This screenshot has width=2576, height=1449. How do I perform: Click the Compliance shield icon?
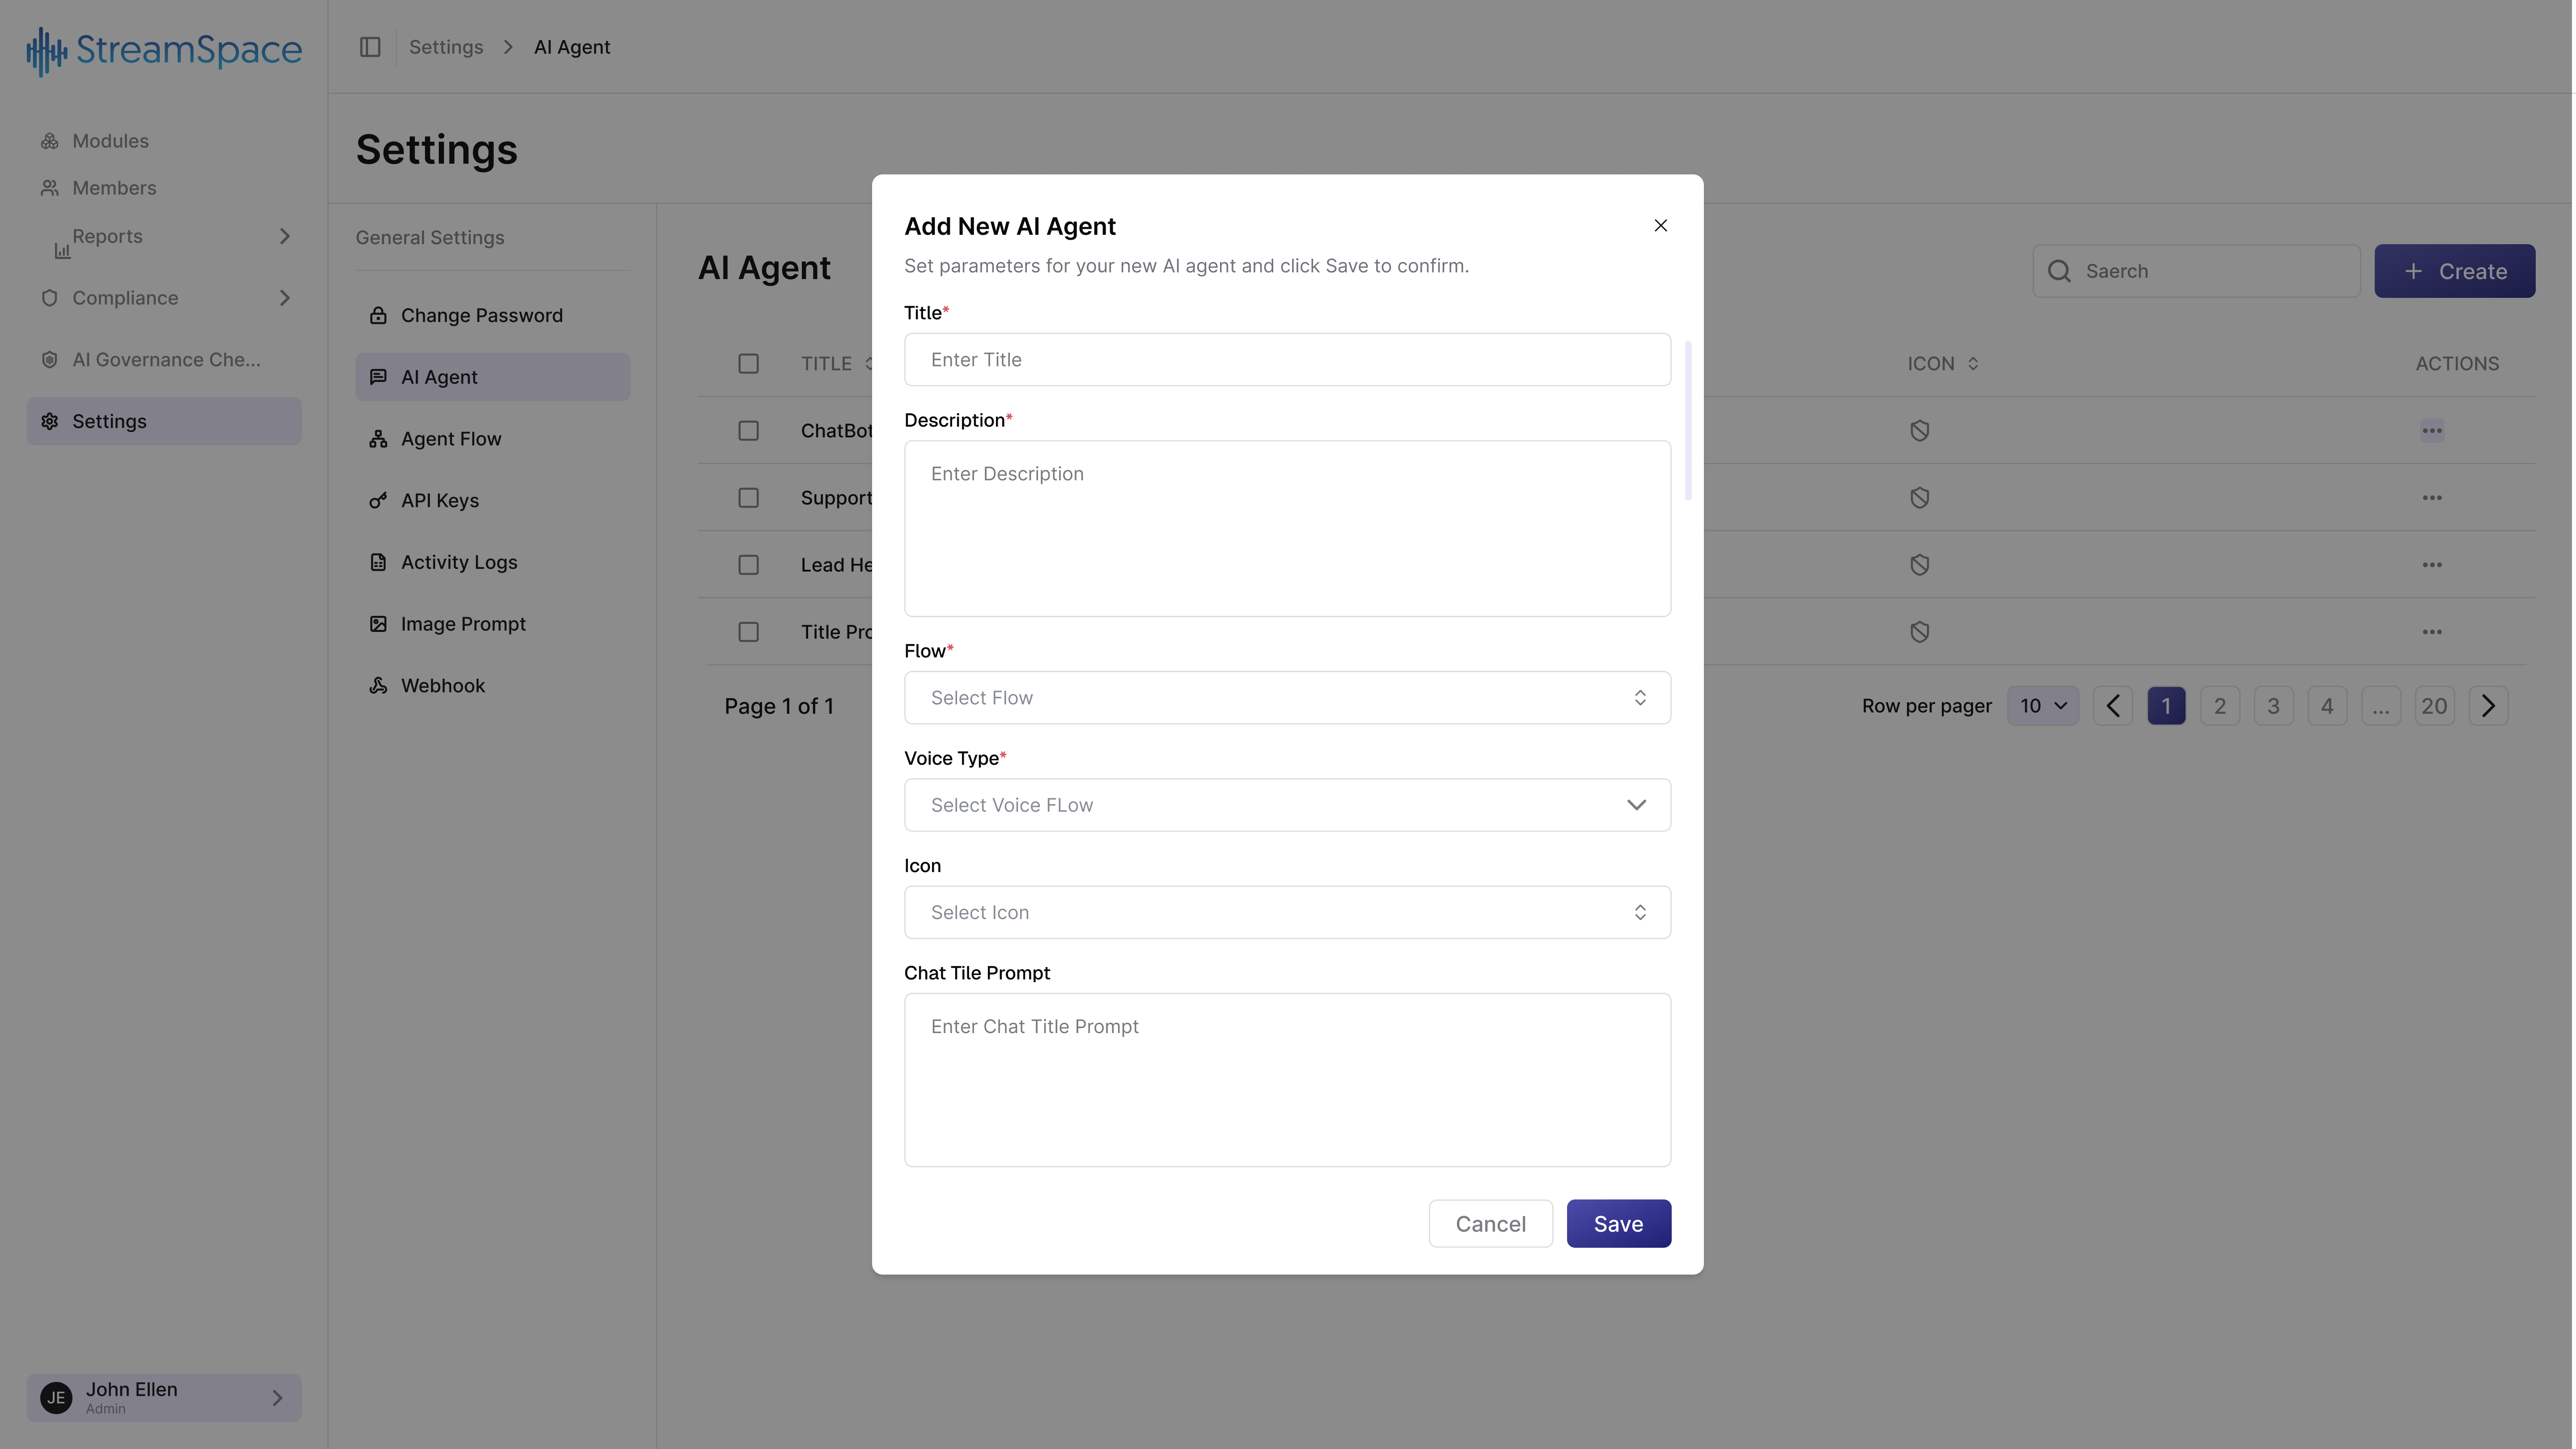tap(49, 298)
